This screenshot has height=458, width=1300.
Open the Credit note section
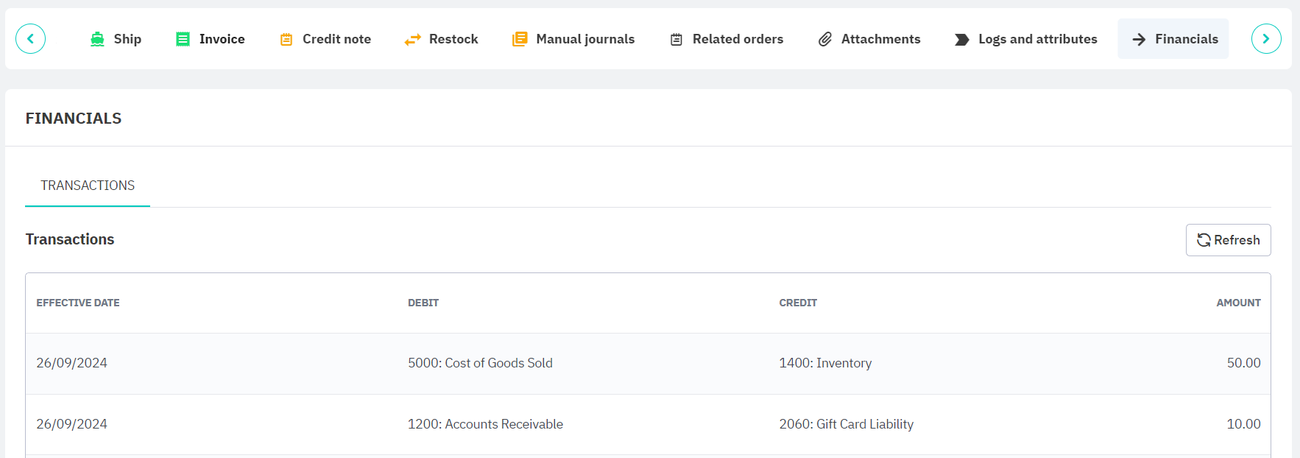(336, 40)
